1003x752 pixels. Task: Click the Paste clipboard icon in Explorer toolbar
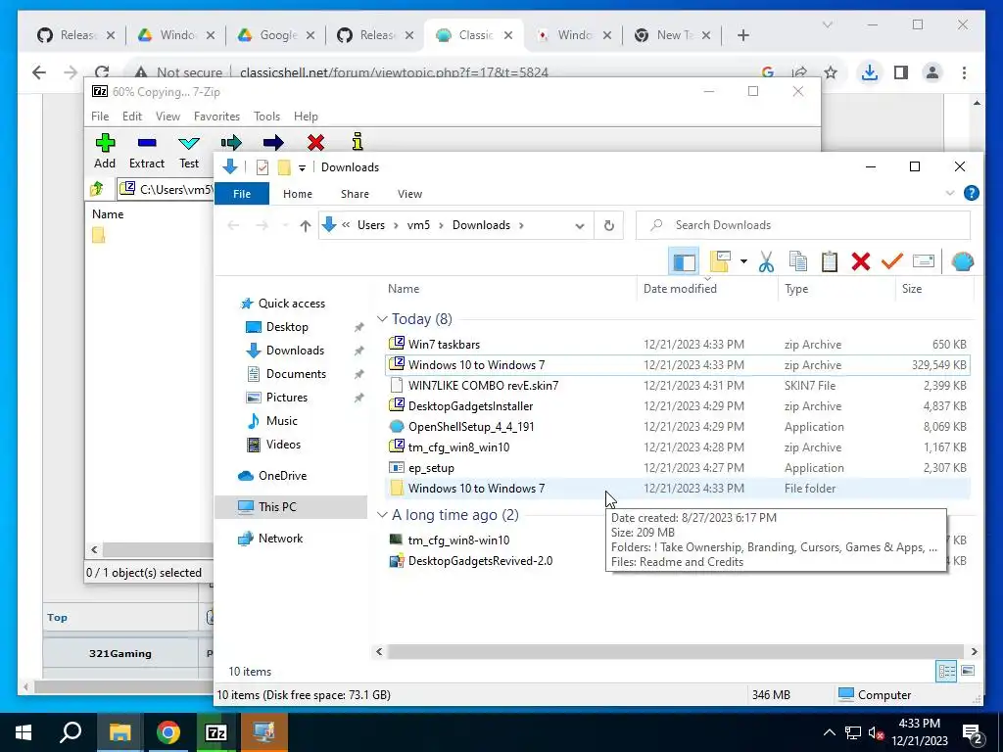click(829, 261)
